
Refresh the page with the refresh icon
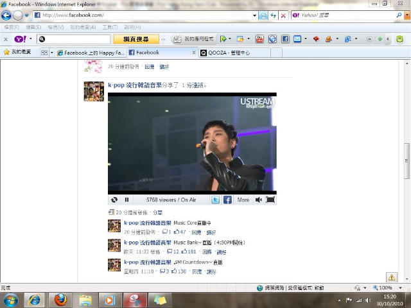click(273, 15)
